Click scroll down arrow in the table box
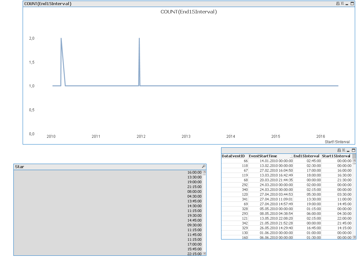Screen dimensions: 358x258 [x=354, y=237]
